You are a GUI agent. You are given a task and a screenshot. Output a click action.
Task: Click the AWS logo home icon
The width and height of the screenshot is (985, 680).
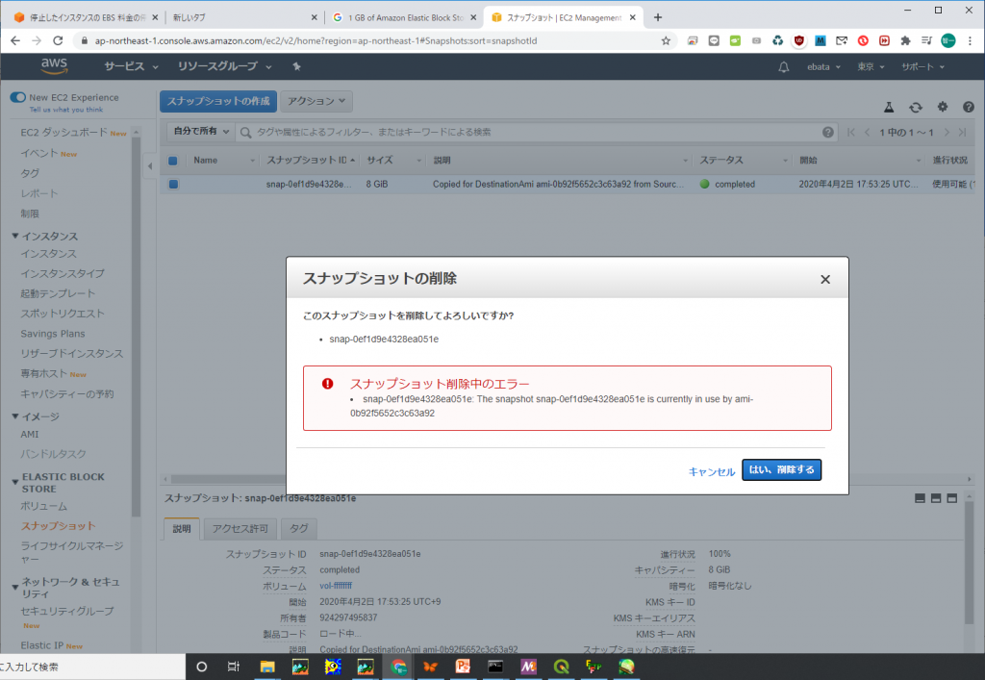(x=54, y=65)
